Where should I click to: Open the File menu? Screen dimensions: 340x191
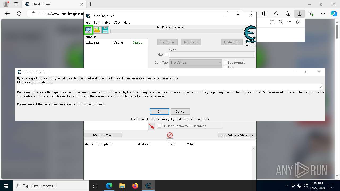coord(88,23)
